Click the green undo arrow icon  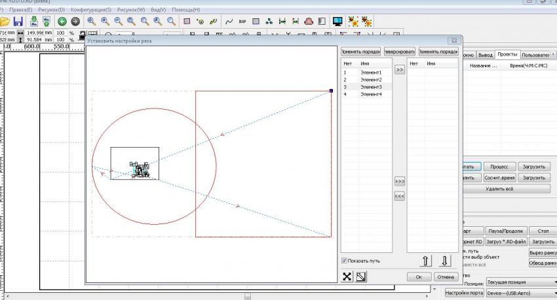coord(62,22)
